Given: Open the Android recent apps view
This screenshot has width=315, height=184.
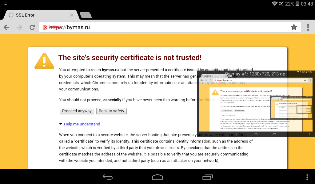Looking at the screenshot, I should coord(208,177).
